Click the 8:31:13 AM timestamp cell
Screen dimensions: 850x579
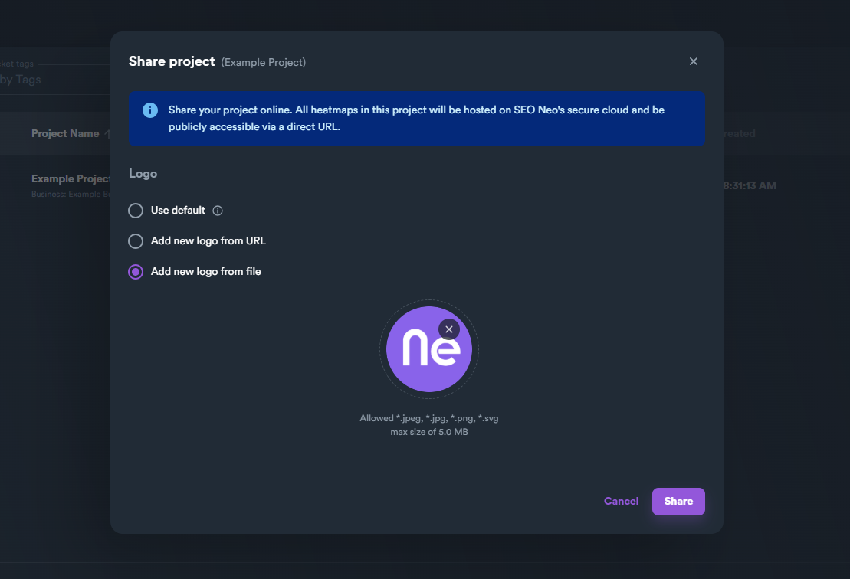point(750,185)
